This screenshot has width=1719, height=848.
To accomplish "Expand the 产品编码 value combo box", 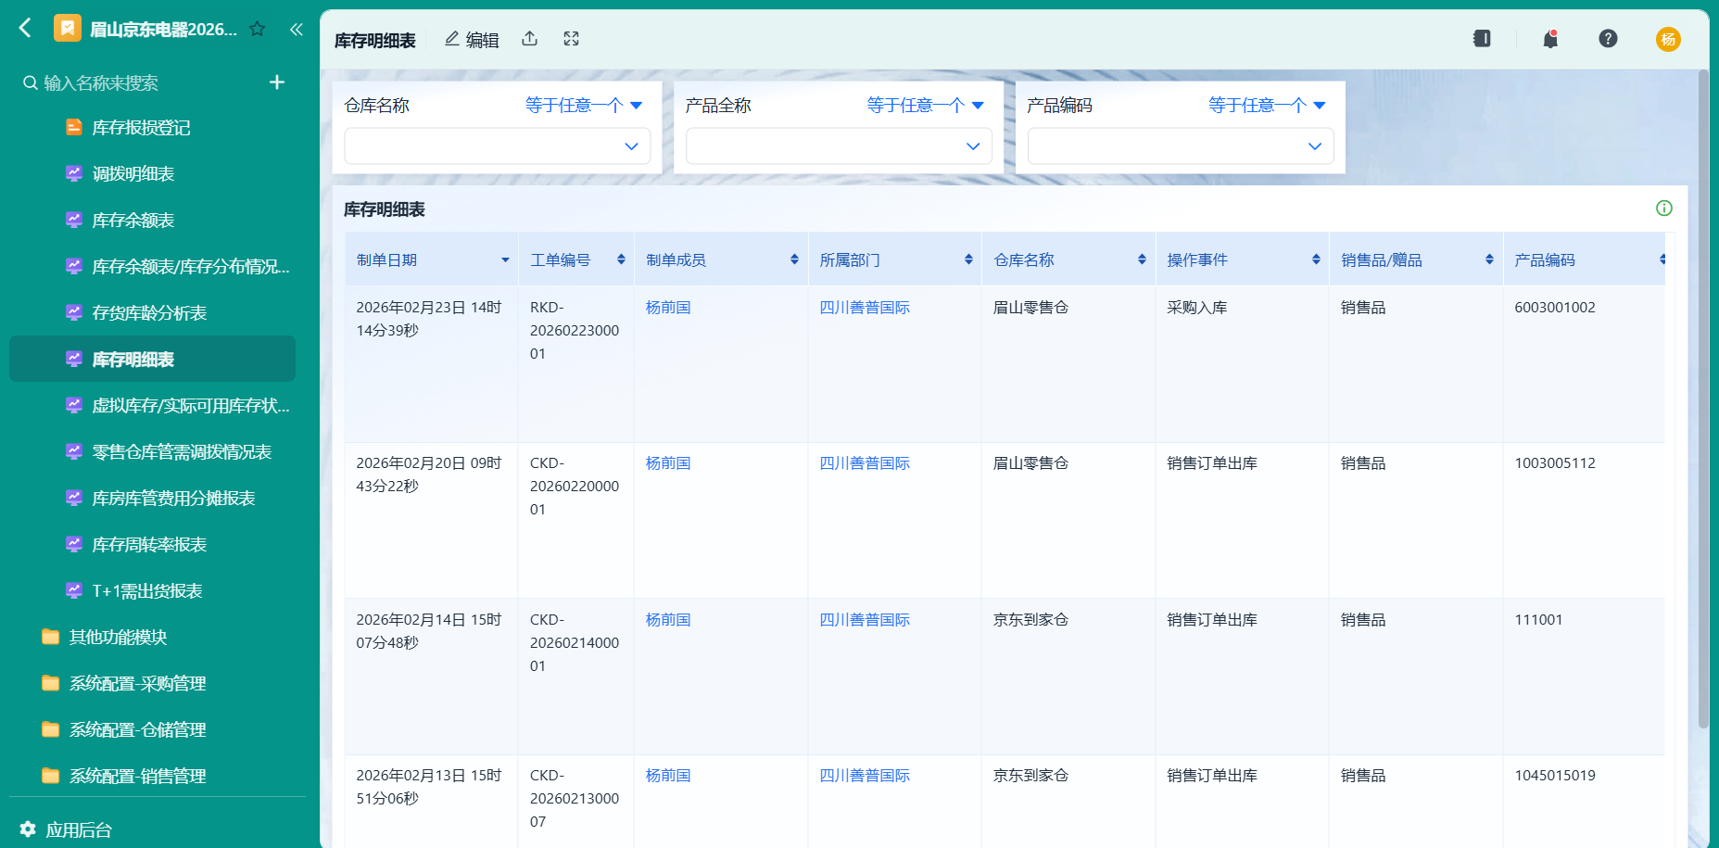I will point(1181,146).
